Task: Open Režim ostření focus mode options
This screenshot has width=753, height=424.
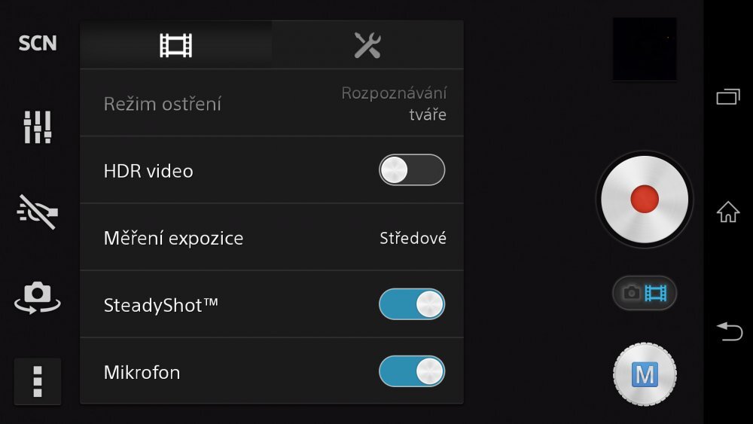Action: 271,104
